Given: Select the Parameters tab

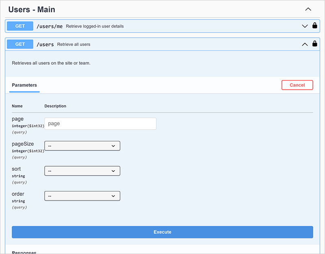Looking at the screenshot, I should (x=24, y=85).
